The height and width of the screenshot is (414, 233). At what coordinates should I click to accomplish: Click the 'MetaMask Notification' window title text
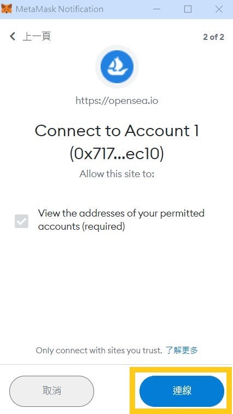pos(60,9)
